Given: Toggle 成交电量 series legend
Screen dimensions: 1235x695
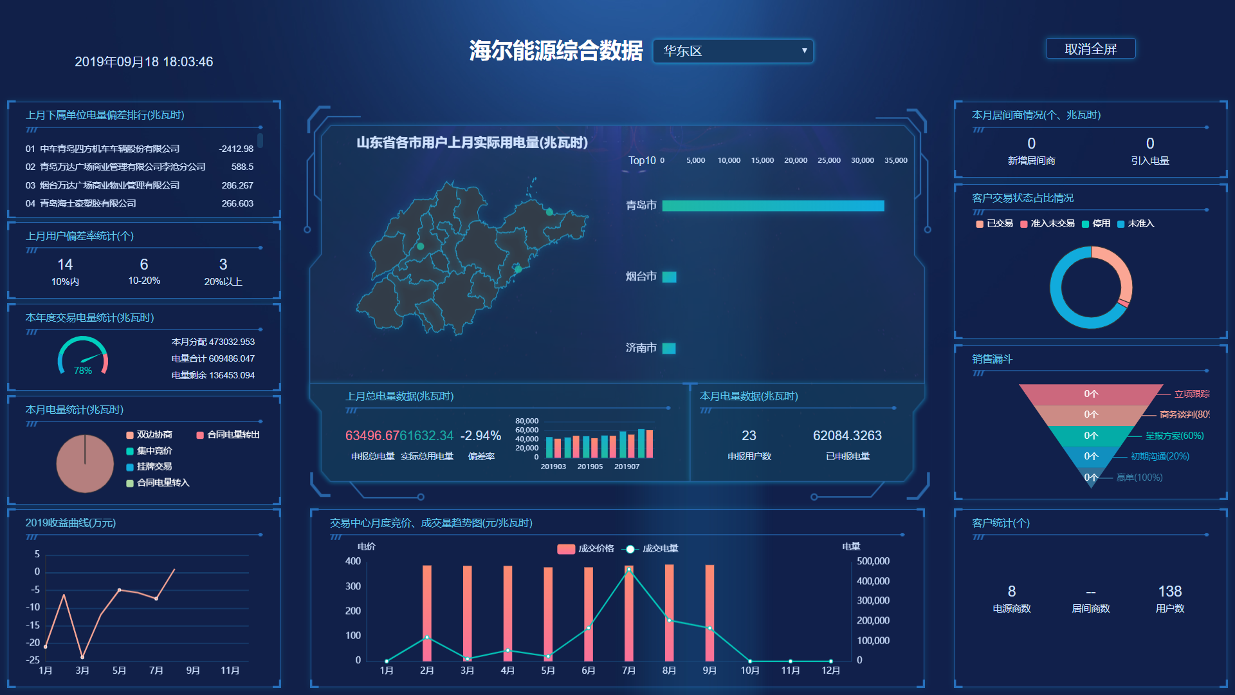Looking at the screenshot, I should (x=650, y=549).
